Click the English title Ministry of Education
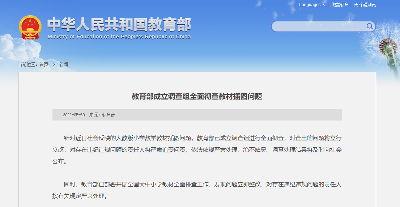This screenshot has width=400, height=207. pos(119,37)
